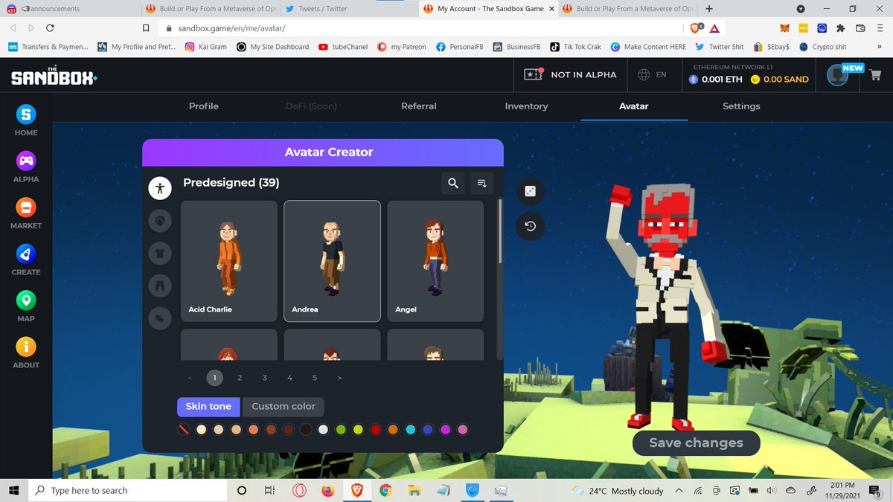Screen dimensions: 893x502
Task: Select the head/helmet category icon
Action: tap(160, 221)
